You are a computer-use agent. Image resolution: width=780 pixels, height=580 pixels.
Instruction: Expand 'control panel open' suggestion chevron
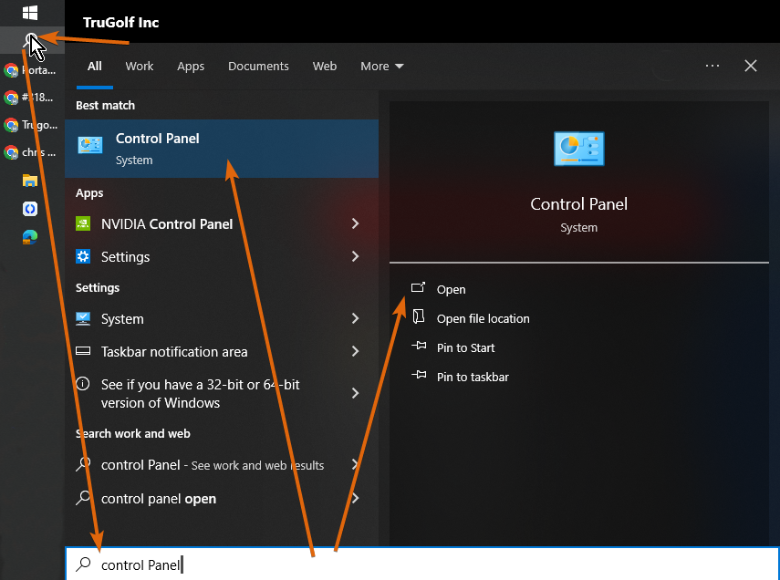(x=355, y=498)
